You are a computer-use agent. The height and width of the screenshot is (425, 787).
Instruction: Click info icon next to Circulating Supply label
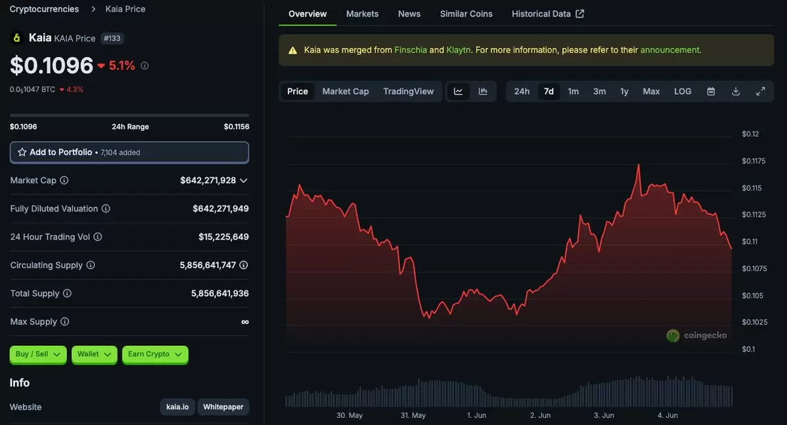tap(91, 265)
